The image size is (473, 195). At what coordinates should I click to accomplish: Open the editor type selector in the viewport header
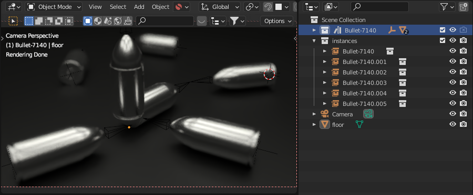coord(14,7)
